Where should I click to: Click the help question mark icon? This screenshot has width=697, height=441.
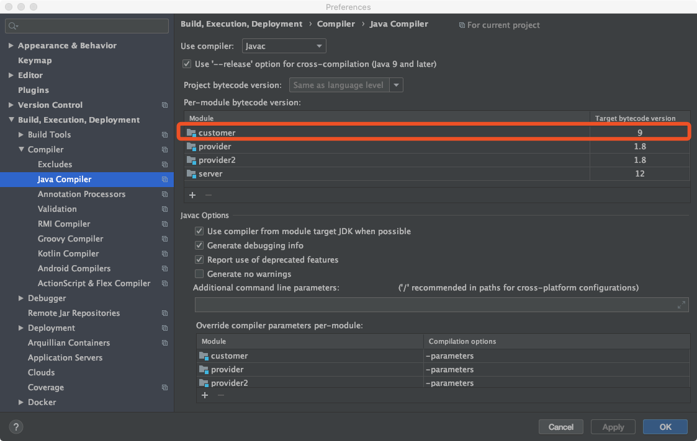point(16,427)
